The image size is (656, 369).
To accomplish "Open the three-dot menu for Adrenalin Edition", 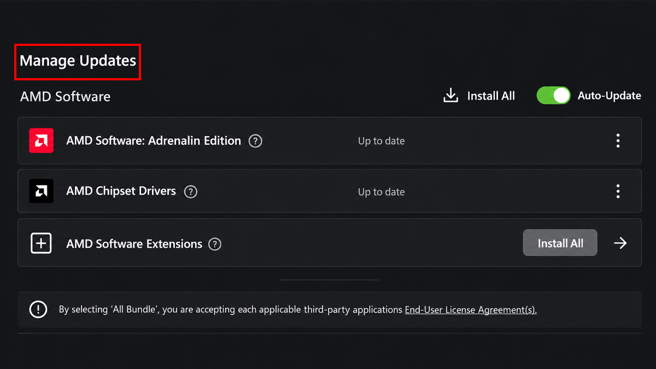I will pyautogui.click(x=618, y=140).
